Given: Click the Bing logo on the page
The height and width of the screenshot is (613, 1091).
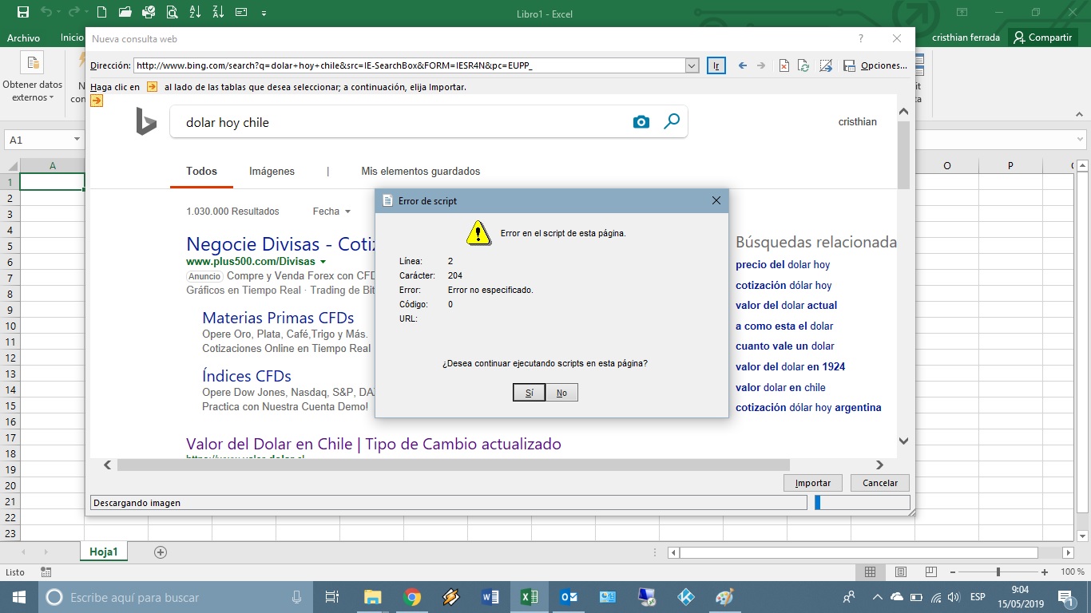Looking at the screenshot, I should point(146,121).
